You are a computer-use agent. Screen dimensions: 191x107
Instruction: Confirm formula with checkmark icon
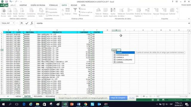[27, 23]
